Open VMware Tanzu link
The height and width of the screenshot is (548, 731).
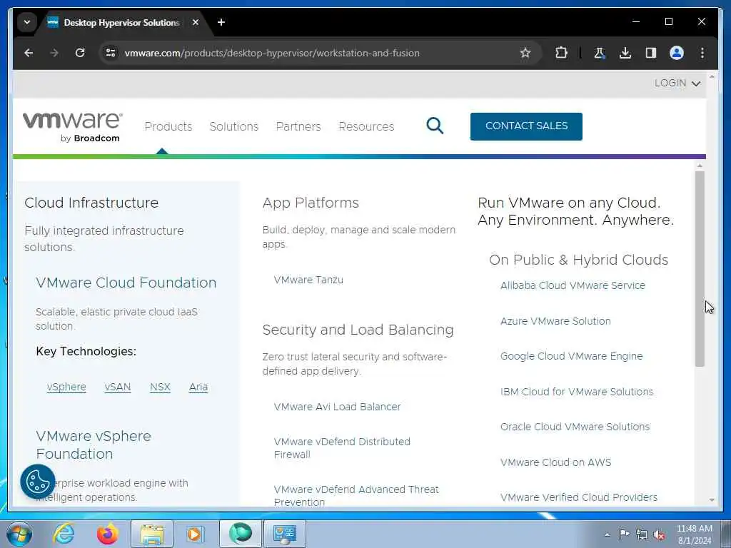tap(308, 280)
